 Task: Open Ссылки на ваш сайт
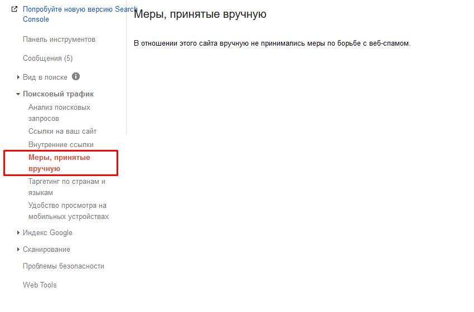tap(62, 131)
